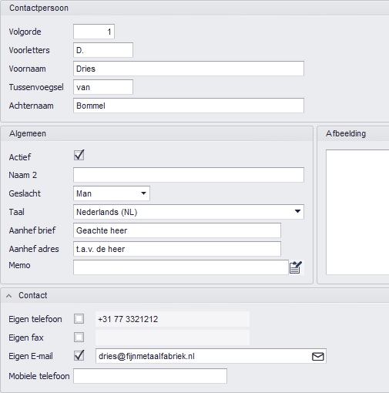Click the Aanhef brief field
The image size is (389, 393).
coord(177,230)
